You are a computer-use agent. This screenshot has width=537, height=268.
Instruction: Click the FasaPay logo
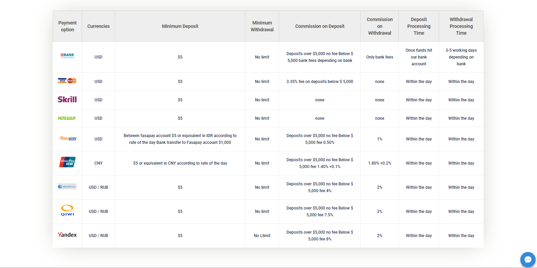(67, 139)
